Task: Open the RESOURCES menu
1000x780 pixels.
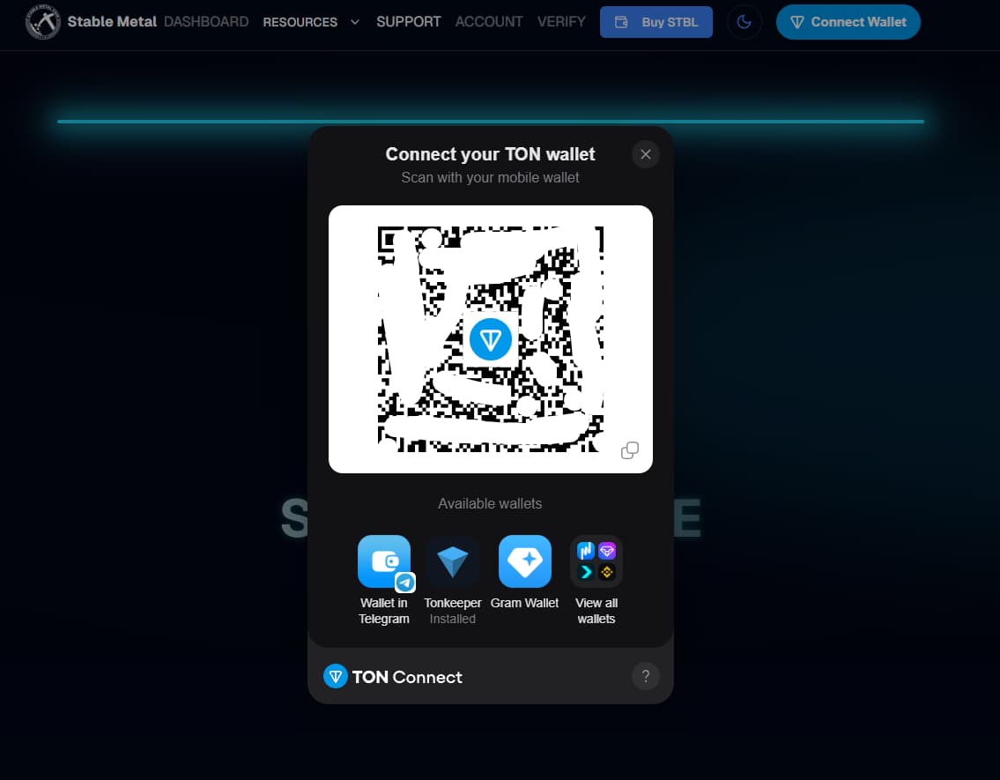Action: coord(300,22)
